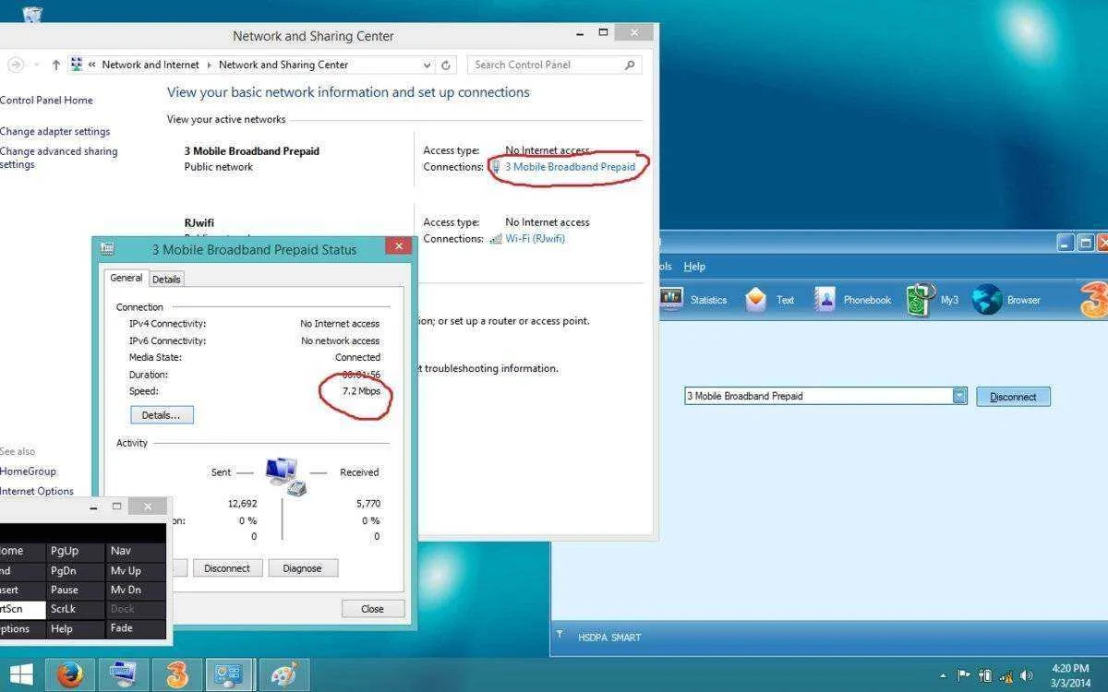
Task: Click the HSDPA SMART status text
Action: tap(609, 637)
